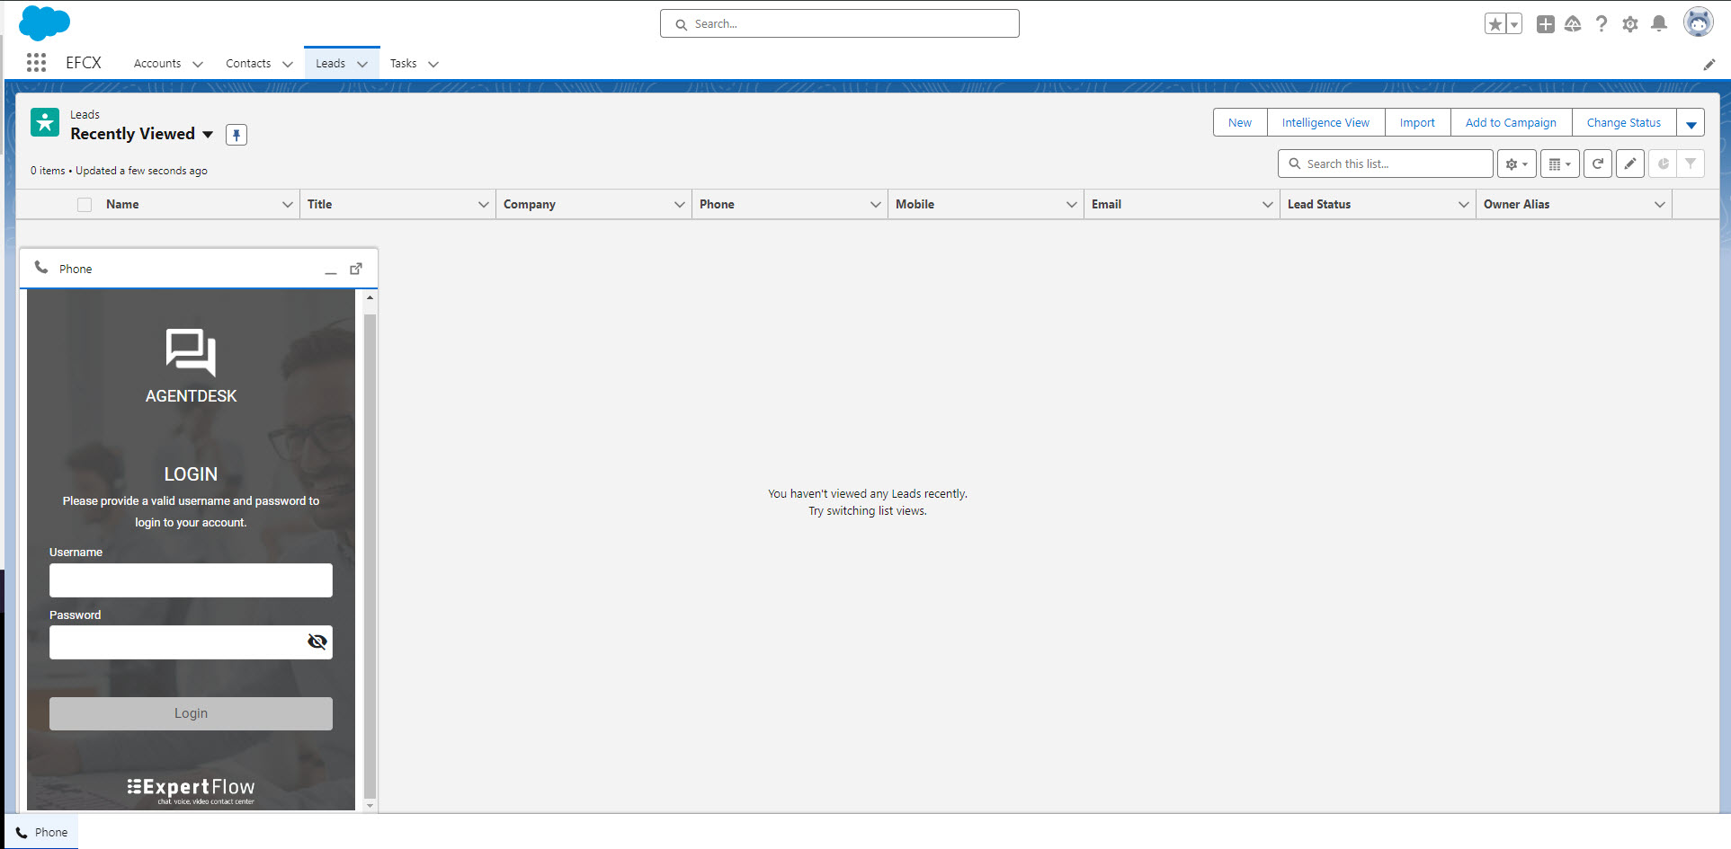Open the Help question mark icon
Screen dimensions: 1731x849
point(1601,24)
